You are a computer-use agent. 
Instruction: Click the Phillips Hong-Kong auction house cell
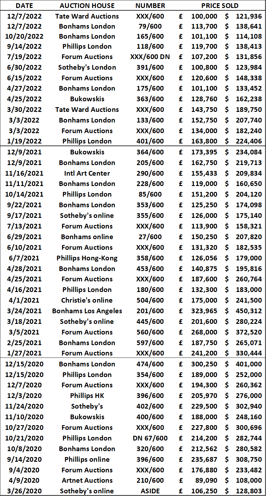pos(87,258)
